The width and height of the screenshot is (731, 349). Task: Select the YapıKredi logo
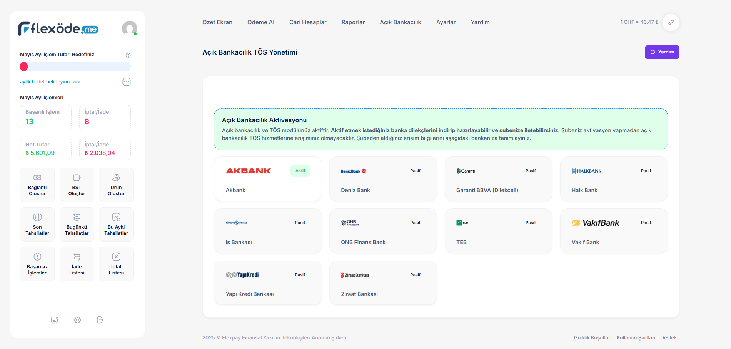(242, 275)
